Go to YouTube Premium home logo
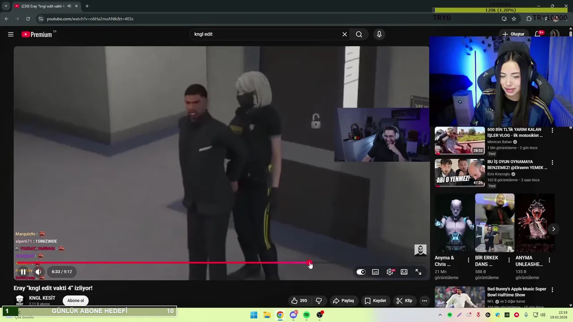Image resolution: width=573 pixels, height=322 pixels. [37, 34]
